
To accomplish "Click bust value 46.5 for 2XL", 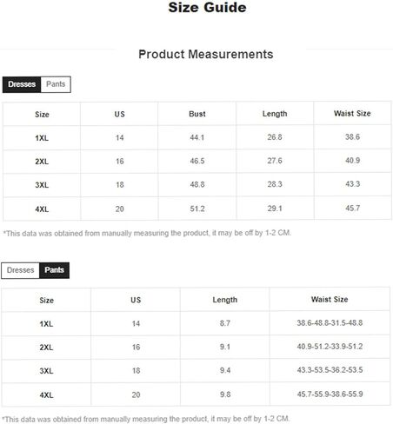I will pos(197,161).
